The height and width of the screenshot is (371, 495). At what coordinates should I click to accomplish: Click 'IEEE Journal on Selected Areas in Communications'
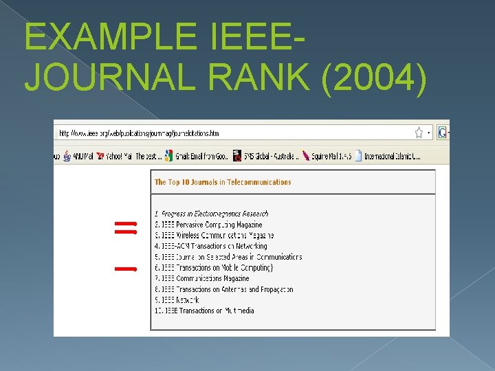[x=228, y=257]
